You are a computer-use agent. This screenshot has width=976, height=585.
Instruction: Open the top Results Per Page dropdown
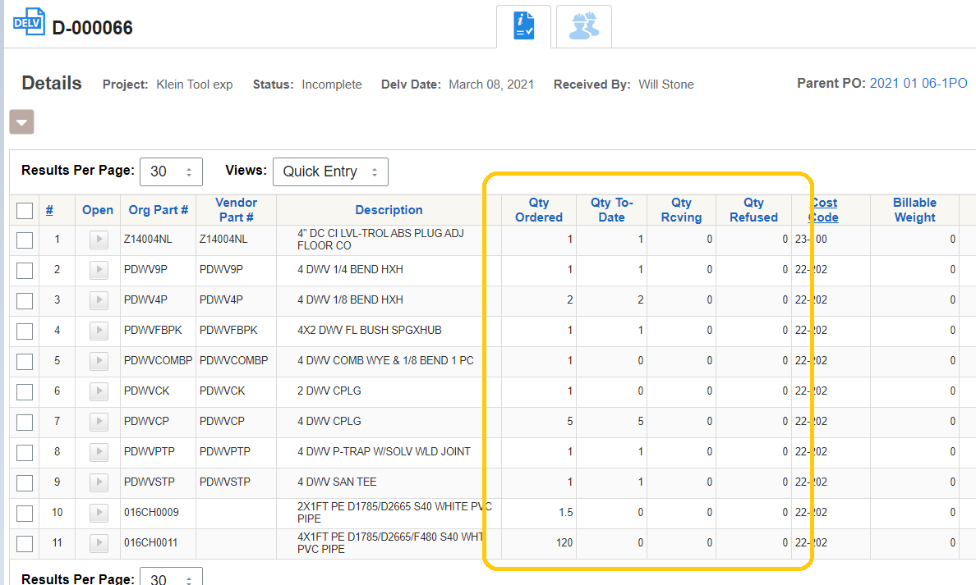(171, 171)
